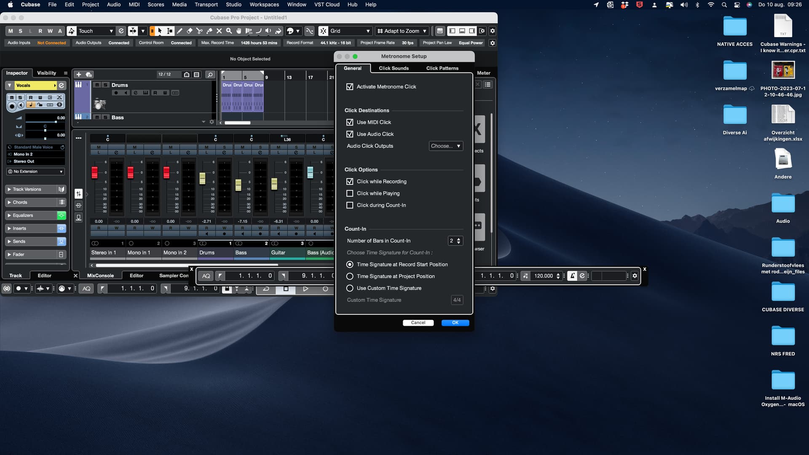Enable Click while Playing checkbox

[x=350, y=193]
